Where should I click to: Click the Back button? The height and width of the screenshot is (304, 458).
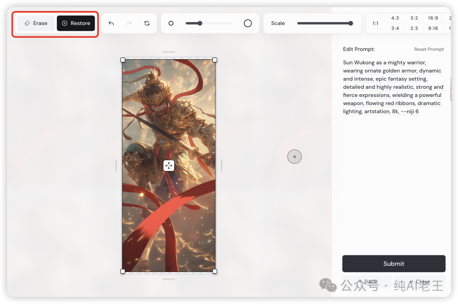click(367, 282)
